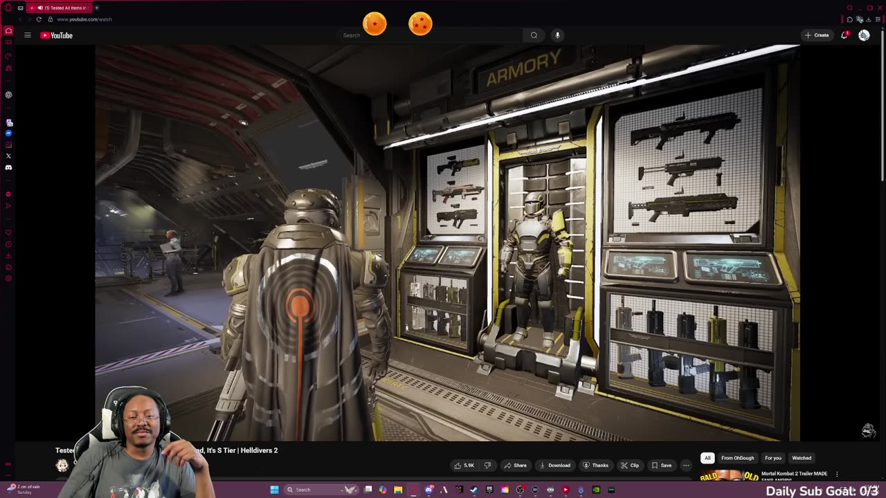Click the YouTube search input field
This screenshot has height=498, width=886.
tap(429, 35)
